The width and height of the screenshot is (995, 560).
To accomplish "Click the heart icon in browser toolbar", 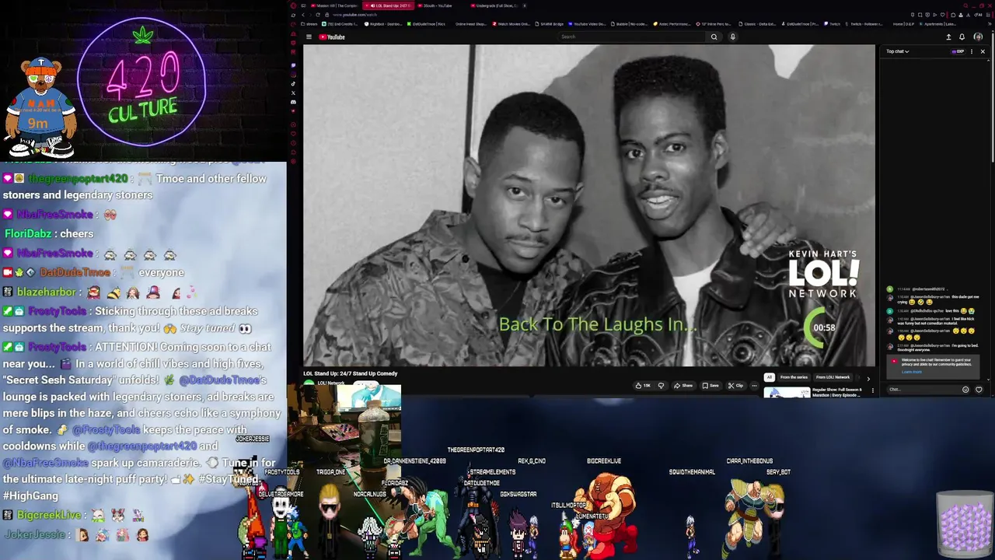I will coord(943,15).
